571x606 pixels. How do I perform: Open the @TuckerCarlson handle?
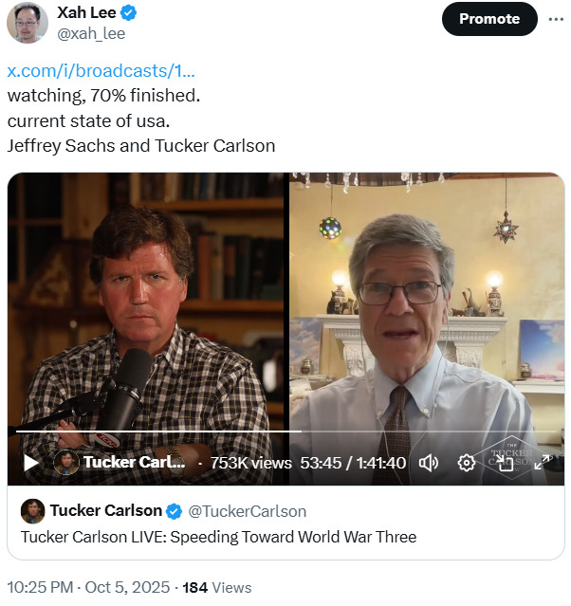[x=247, y=511]
